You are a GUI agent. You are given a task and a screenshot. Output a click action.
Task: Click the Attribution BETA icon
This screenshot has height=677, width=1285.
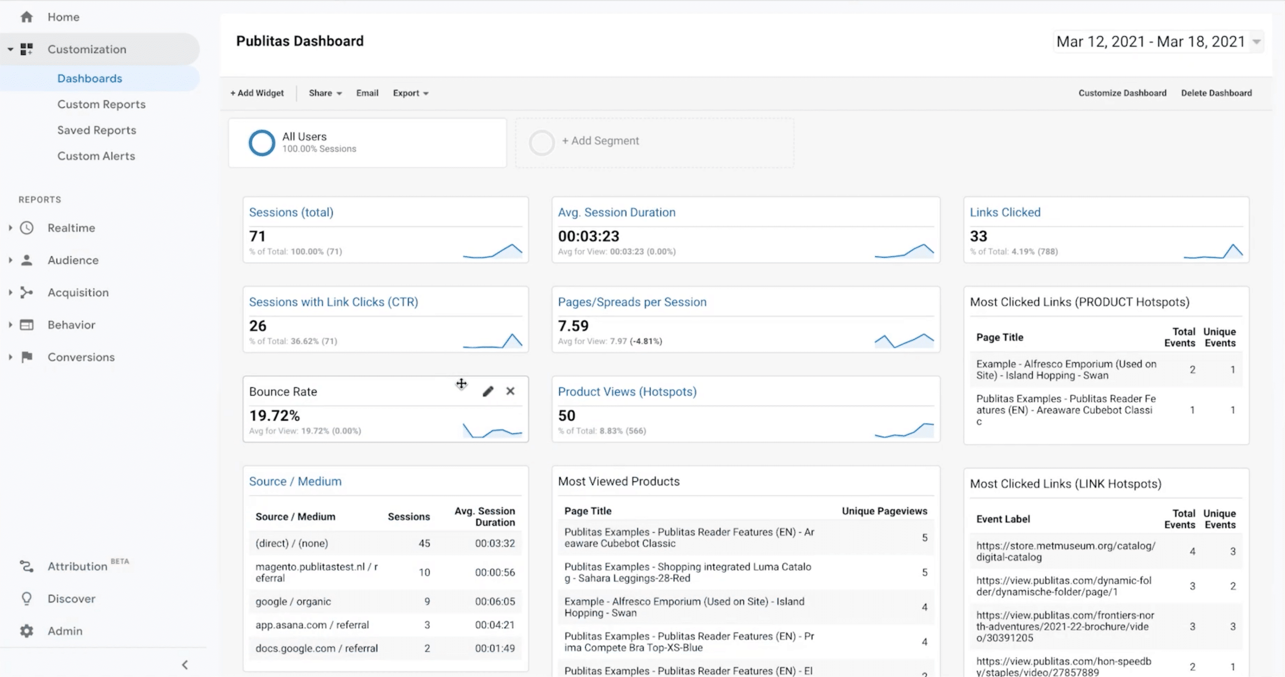pos(27,566)
